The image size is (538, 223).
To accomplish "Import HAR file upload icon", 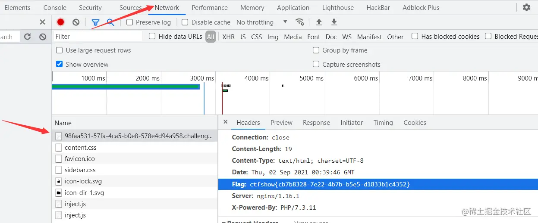I will 319,22.
